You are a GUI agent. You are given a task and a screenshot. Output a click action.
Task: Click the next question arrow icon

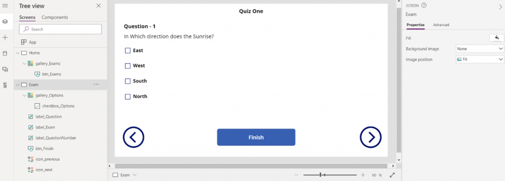(x=371, y=137)
